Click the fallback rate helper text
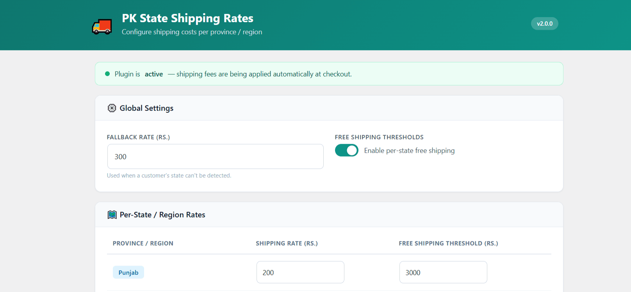 point(169,176)
